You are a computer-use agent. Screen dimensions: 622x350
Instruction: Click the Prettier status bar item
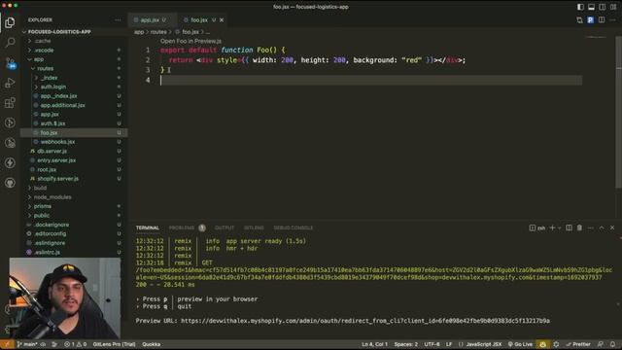pyautogui.click(x=578, y=344)
